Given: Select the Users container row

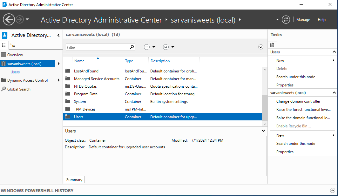Looking at the screenshot, I should click(162, 117).
